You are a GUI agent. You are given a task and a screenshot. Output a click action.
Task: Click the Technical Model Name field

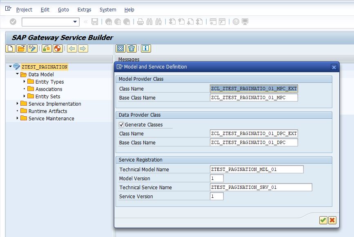click(x=257, y=169)
